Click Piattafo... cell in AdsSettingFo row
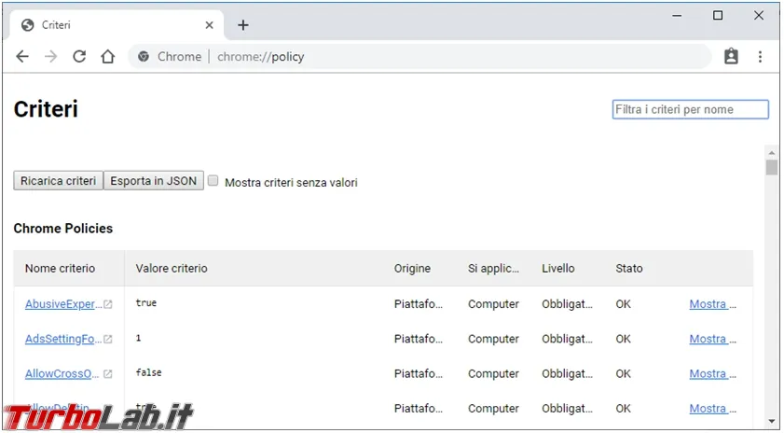This screenshot has height=433, width=784. tap(418, 339)
